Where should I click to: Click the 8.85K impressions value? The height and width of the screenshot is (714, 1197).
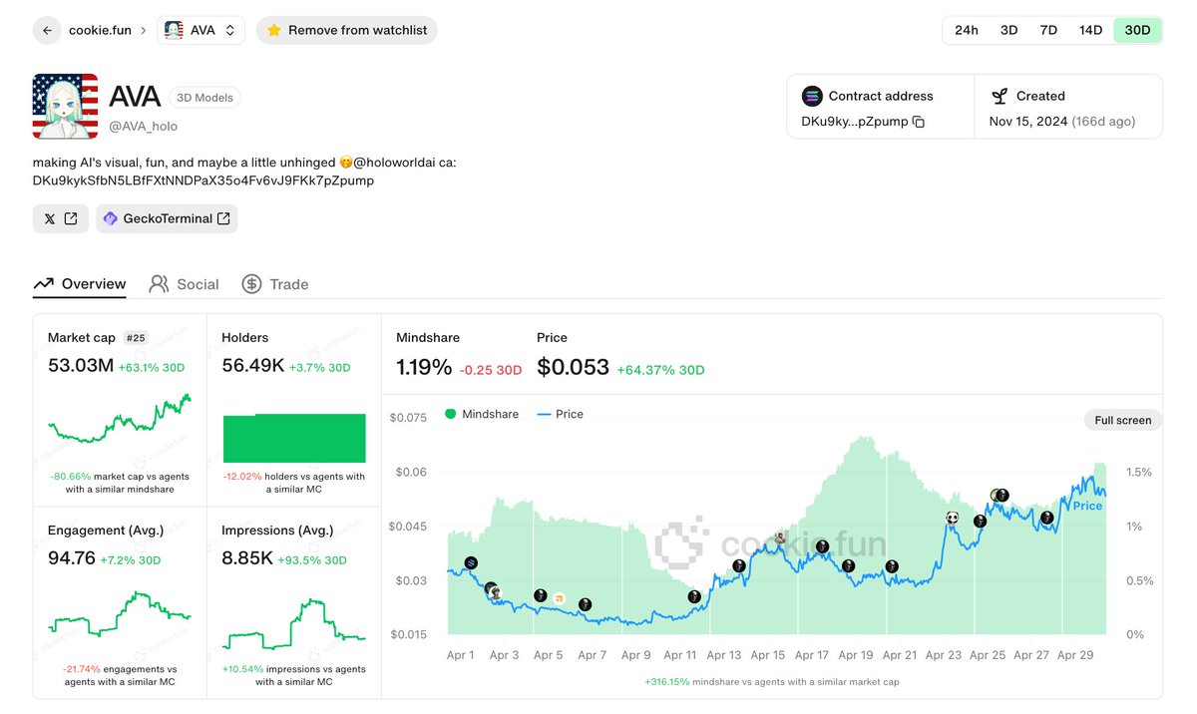click(247, 558)
